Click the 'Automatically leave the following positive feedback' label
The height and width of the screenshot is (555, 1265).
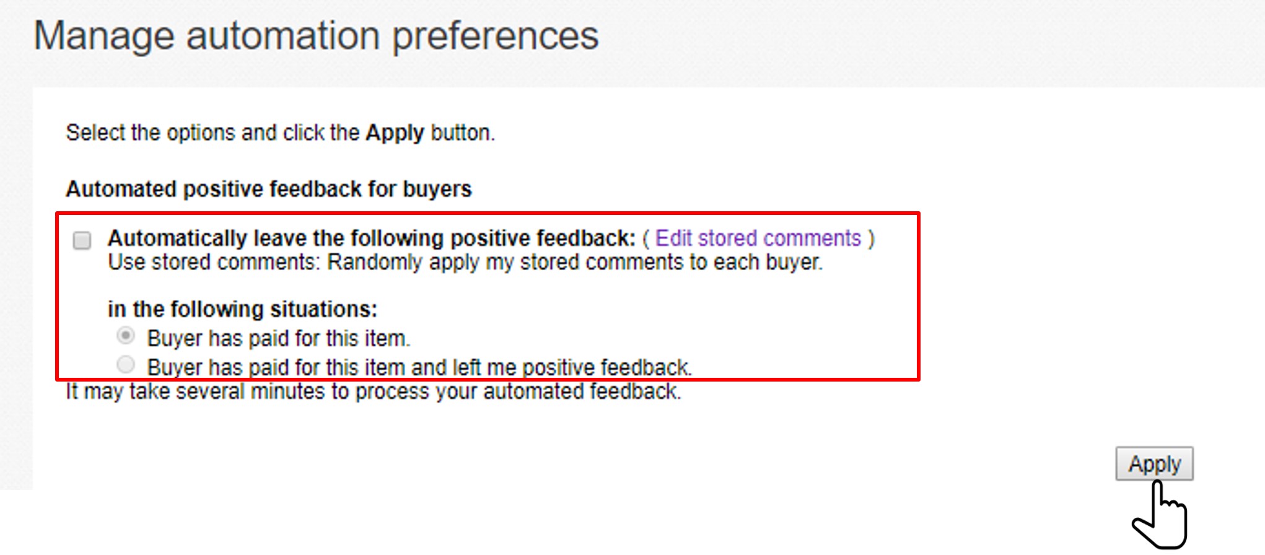pyautogui.click(x=372, y=238)
